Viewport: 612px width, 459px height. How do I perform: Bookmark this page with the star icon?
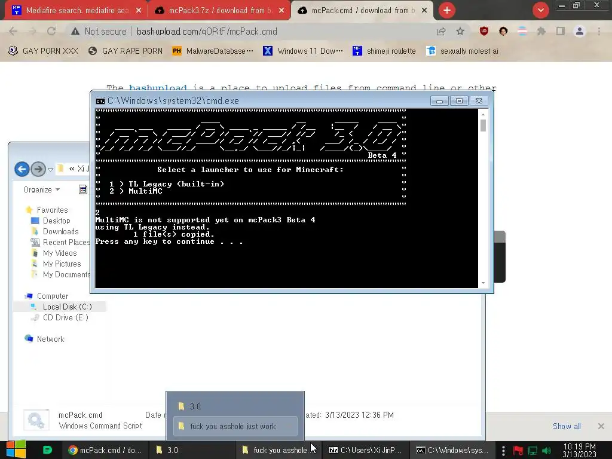click(460, 31)
